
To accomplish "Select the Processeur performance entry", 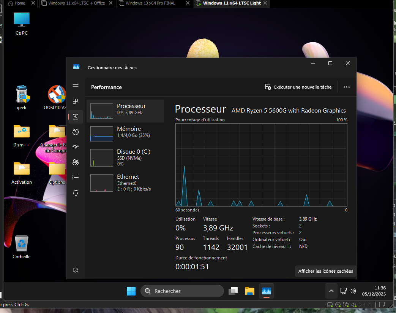I will (125, 111).
